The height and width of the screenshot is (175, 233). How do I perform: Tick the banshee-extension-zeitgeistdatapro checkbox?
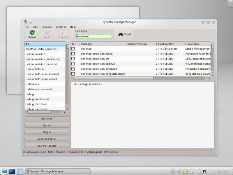(73, 74)
